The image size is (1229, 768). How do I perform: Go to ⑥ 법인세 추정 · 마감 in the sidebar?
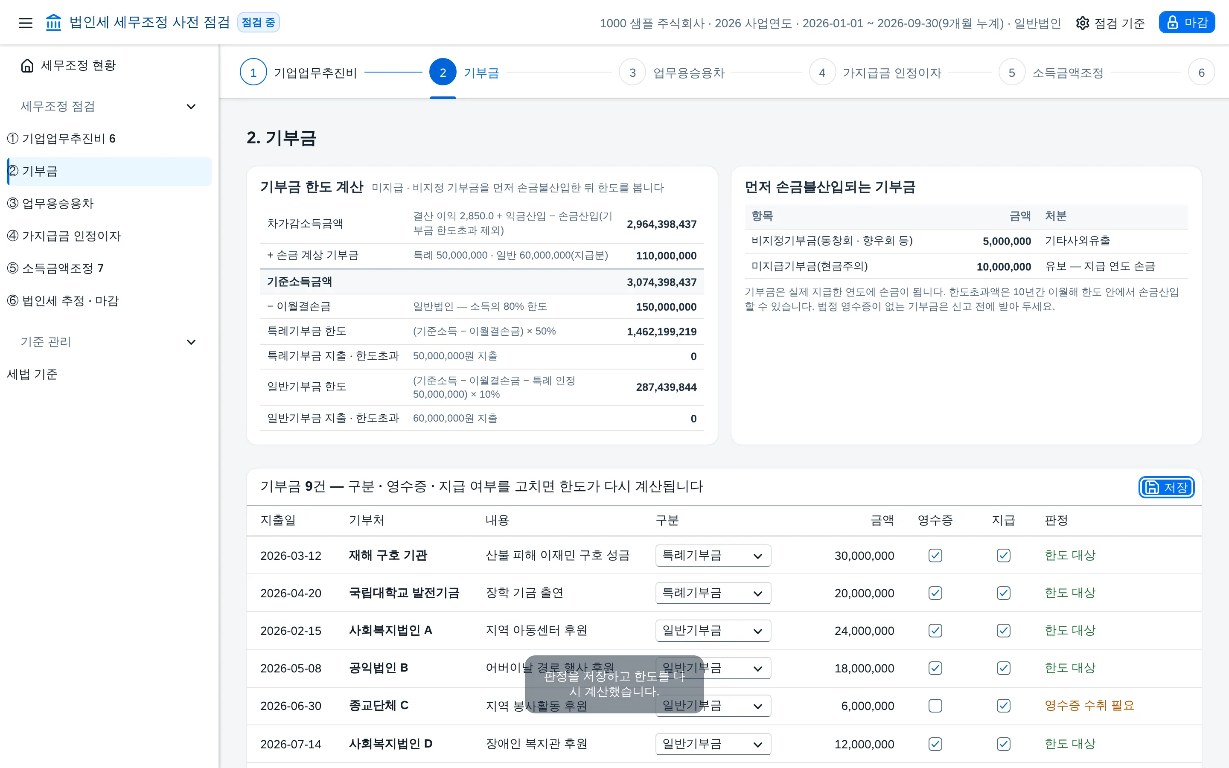coord(109,301)
